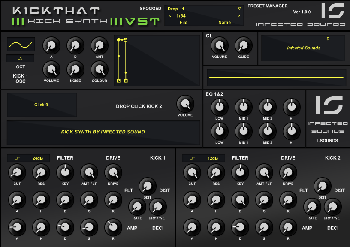Click the top A envelope node
This screenshot has height=247, width=350.
126,40
